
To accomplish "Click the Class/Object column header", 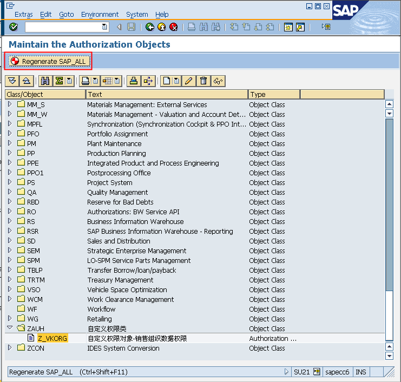I will click(x=45, y=94).
